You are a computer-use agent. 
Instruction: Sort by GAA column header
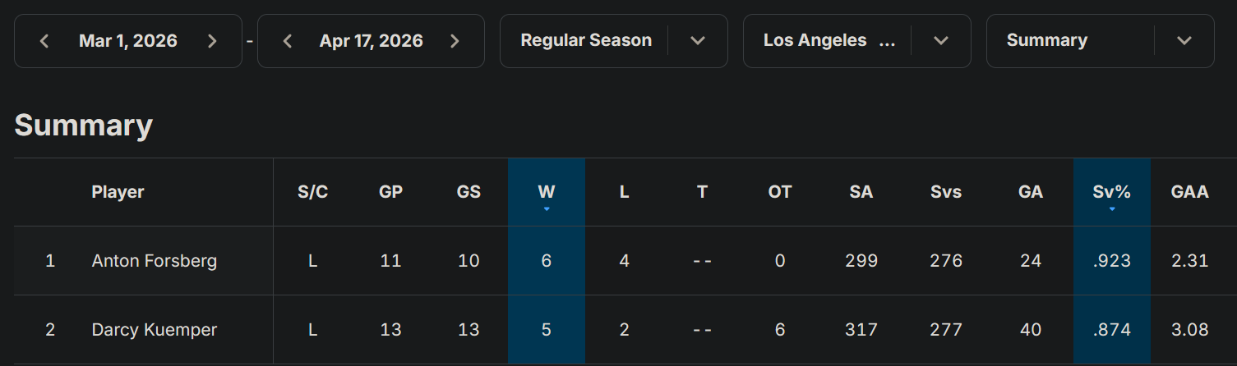[1189, 192]
